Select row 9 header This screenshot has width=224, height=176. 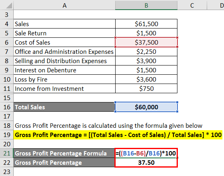click(x=6, y=70)
